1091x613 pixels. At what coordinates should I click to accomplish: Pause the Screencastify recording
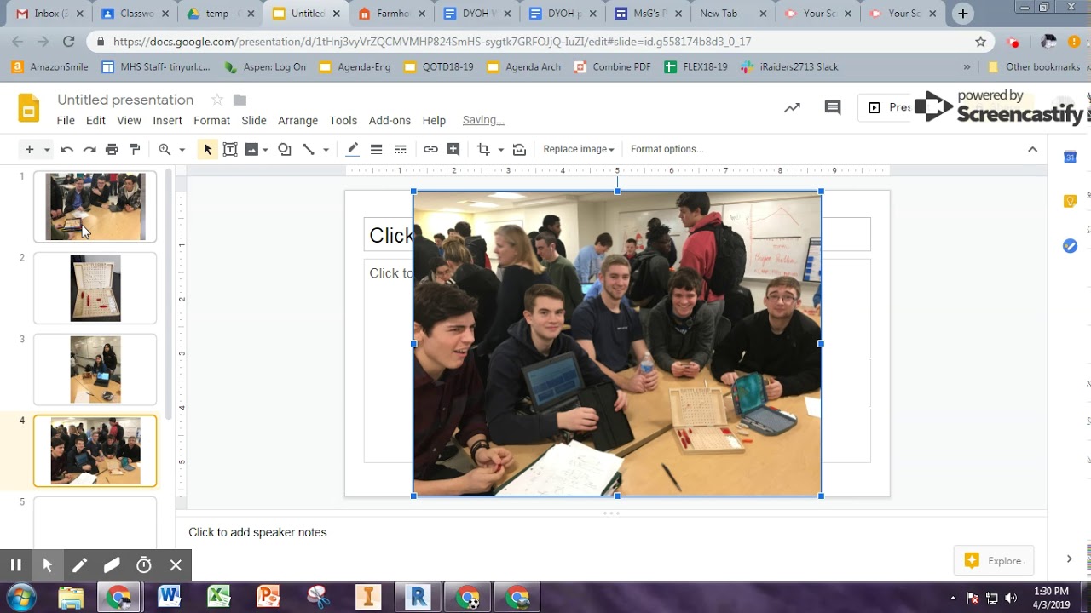[15, 564]
